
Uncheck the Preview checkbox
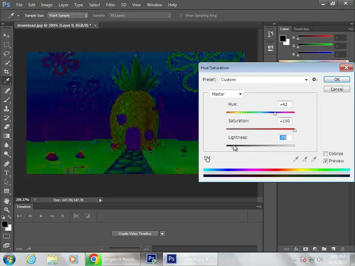(326, 161)
